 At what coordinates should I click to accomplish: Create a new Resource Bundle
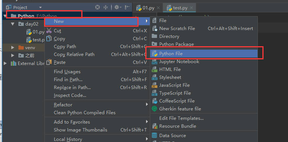[x=204, y=126]
